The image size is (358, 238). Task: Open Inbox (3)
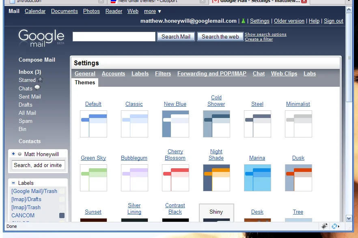tap(30, 72)
